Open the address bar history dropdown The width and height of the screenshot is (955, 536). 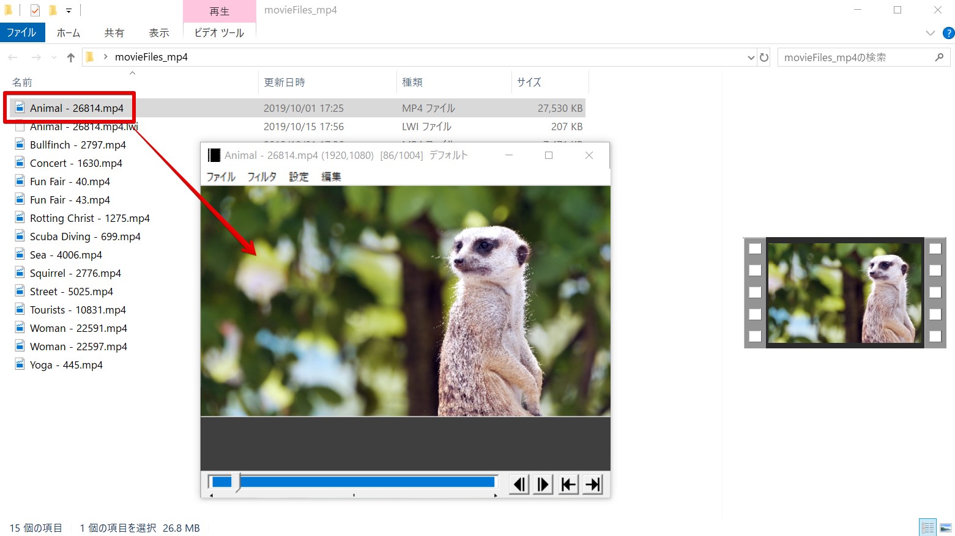coord(751,57)
